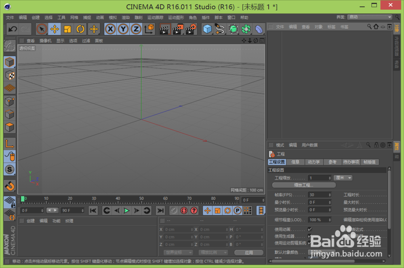Screen dimensions: 404x268
Task: Switch to 信息 tab in attributes
Action: click(295, 162)
